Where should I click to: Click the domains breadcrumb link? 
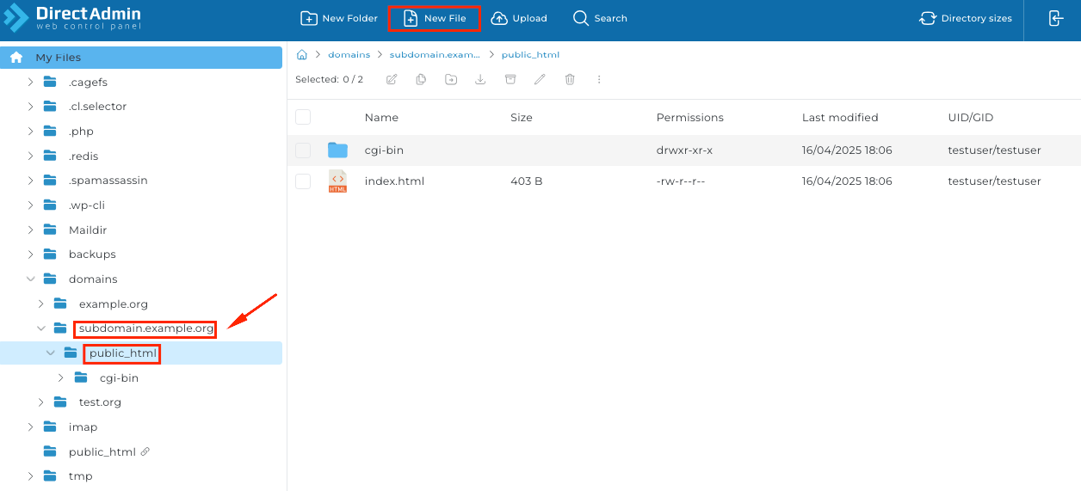[349, 54]
